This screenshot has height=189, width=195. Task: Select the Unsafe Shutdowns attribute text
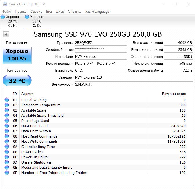tap(37, 162)
